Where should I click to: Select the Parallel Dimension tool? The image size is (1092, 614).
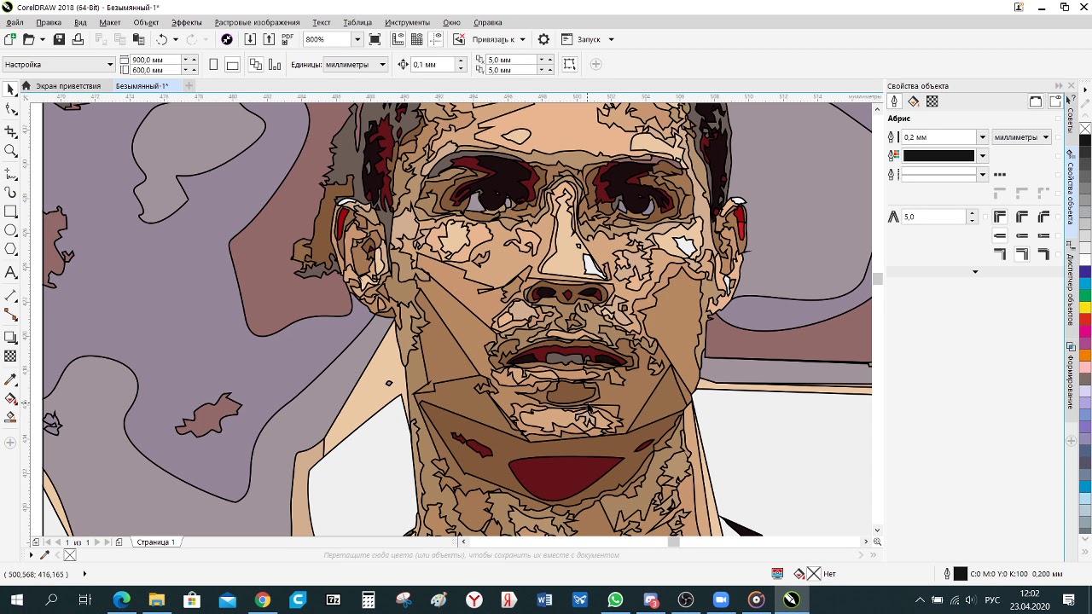point(10,295)
